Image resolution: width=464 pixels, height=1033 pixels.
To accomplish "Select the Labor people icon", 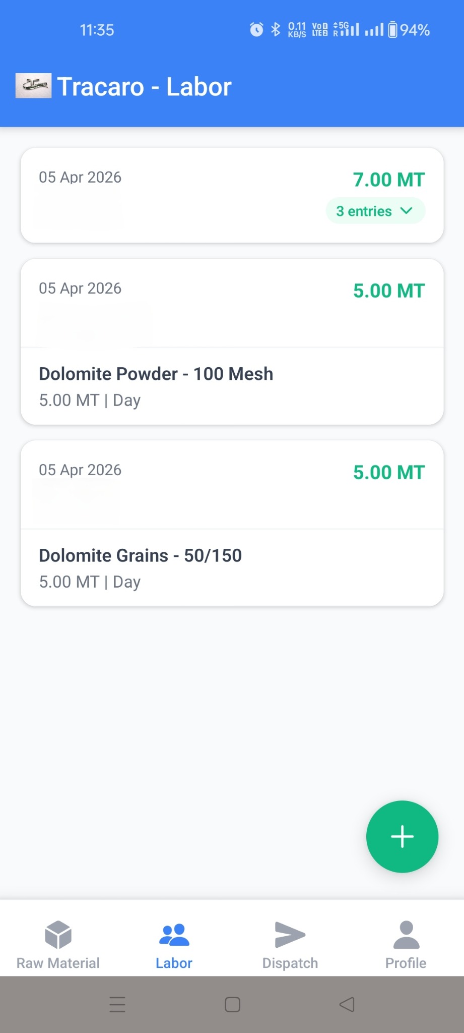I will point(174,934).
